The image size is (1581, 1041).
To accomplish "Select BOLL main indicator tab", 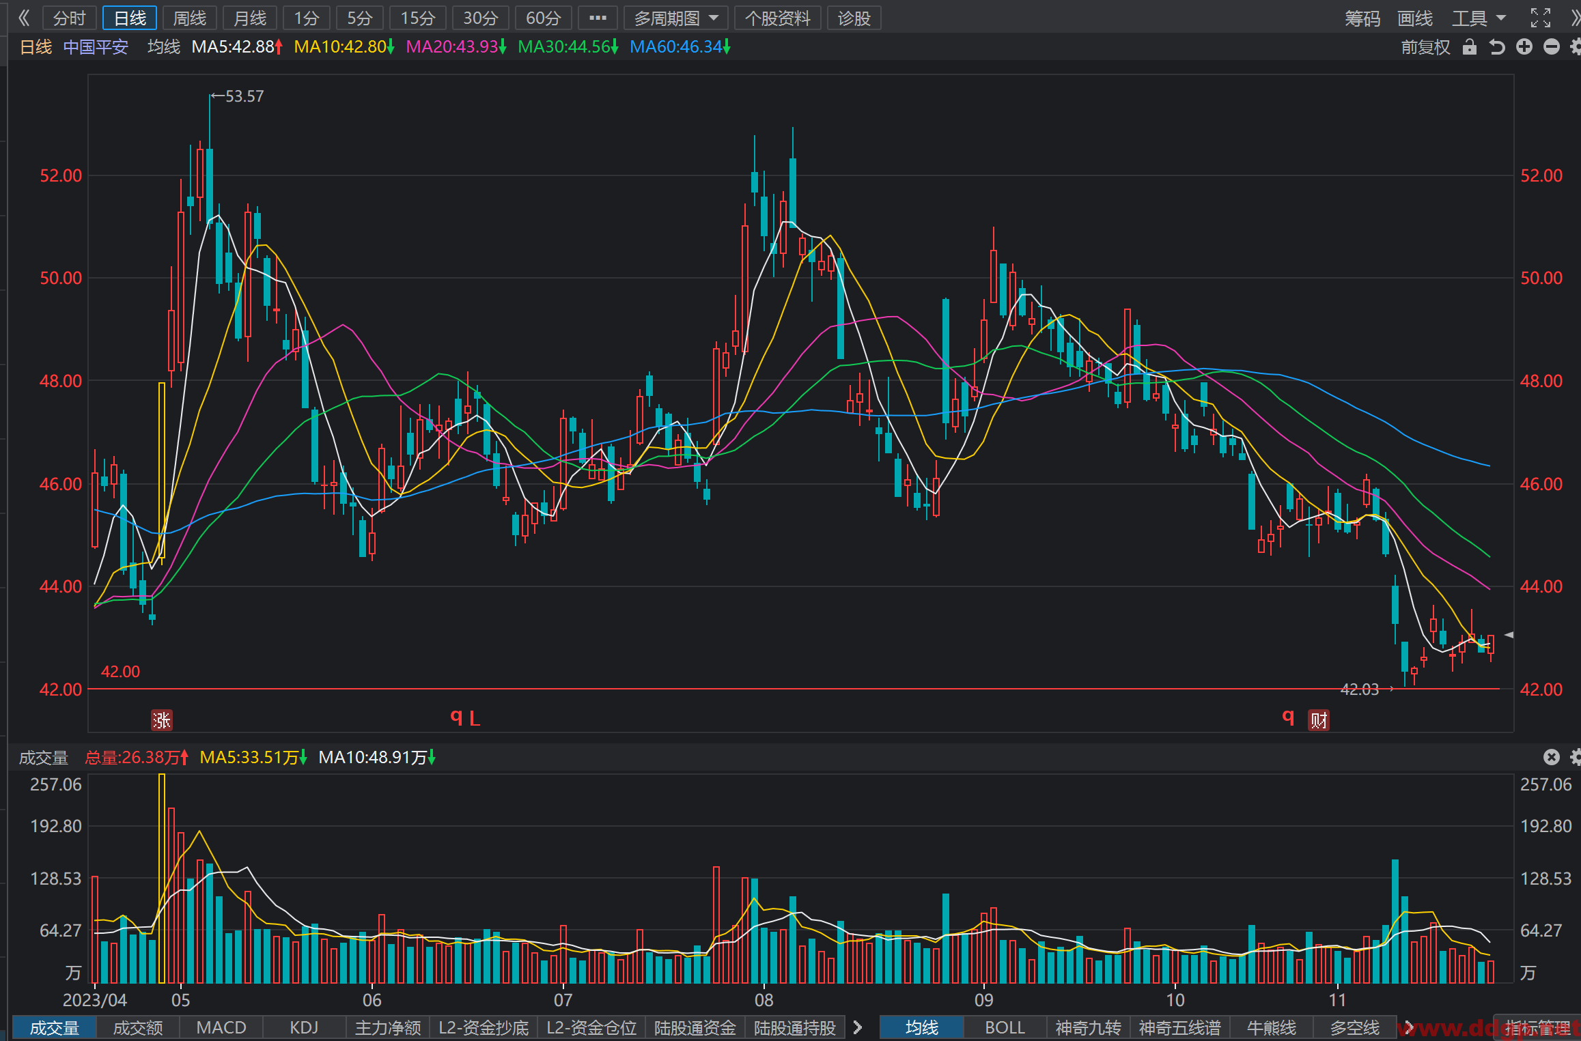I will point(1005,1027).
